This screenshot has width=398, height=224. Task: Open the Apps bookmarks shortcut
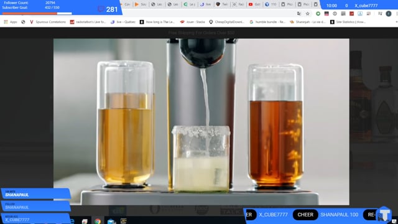11,22
